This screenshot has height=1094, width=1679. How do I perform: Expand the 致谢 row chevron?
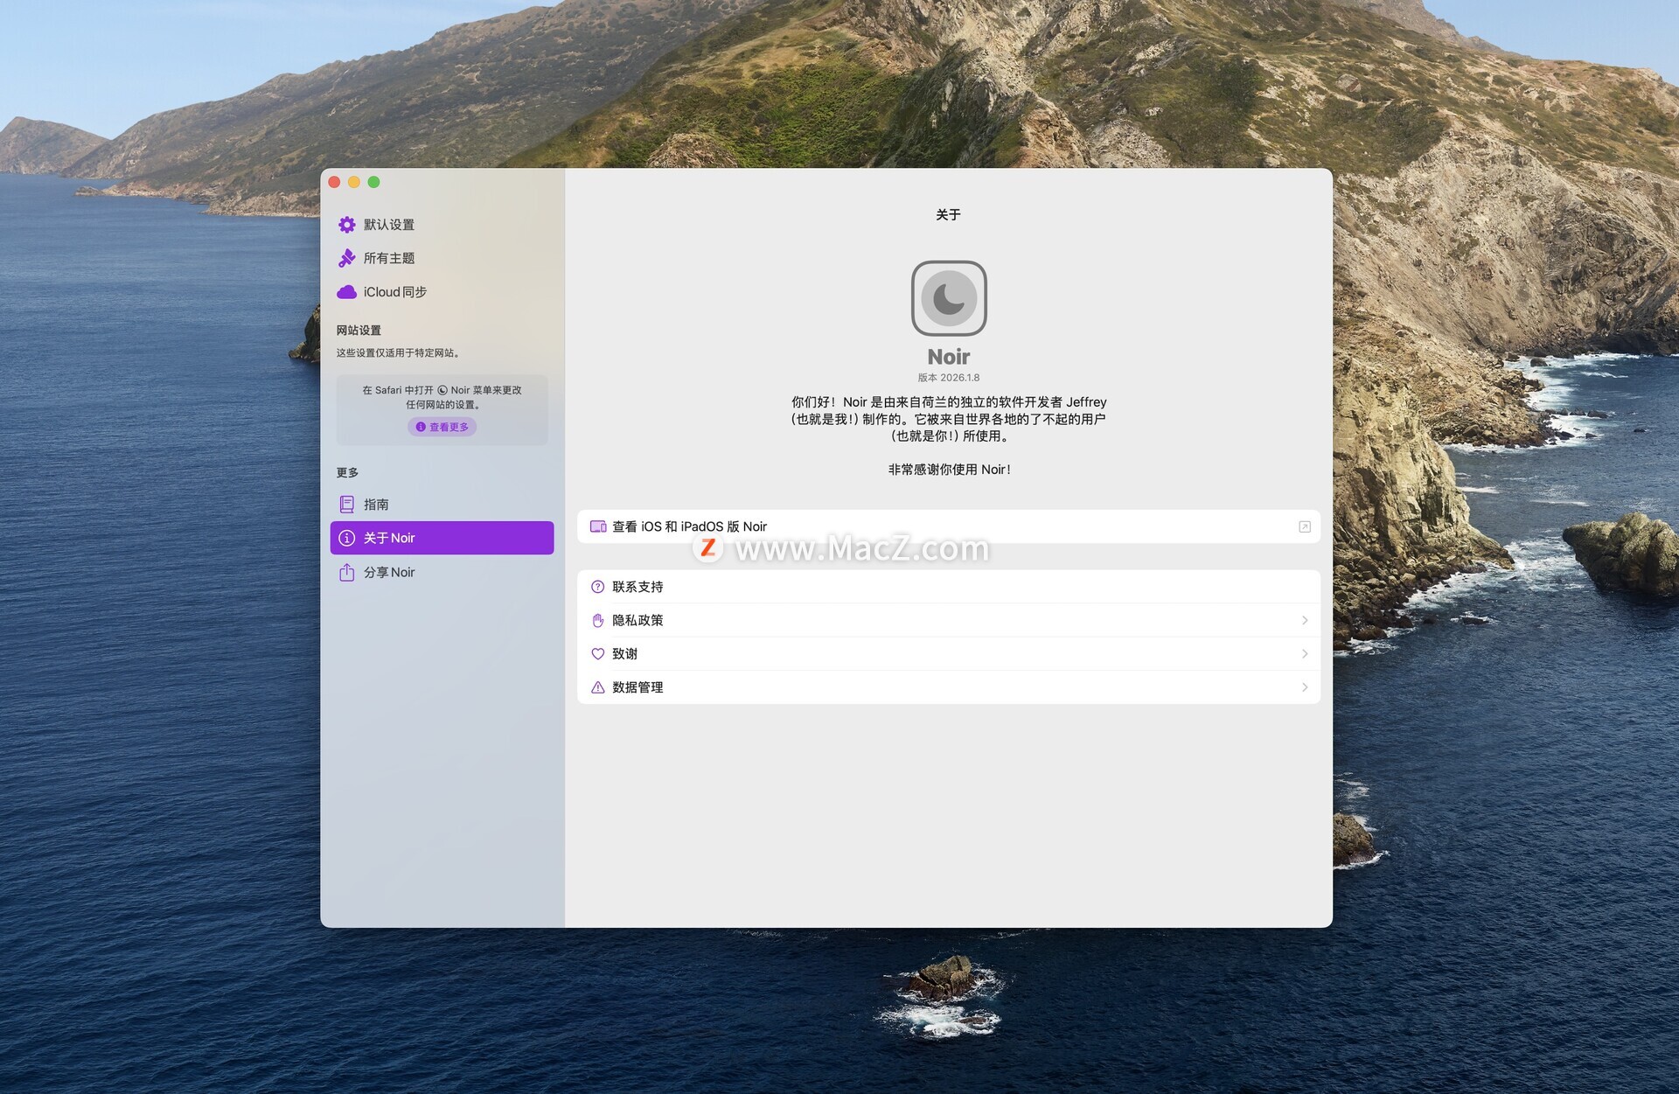(1305, 654)
